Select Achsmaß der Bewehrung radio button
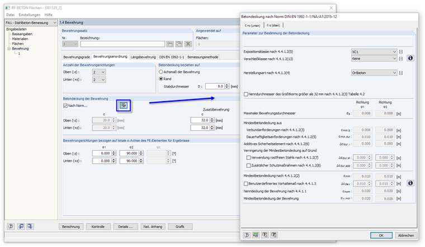 tap(161, 72)
